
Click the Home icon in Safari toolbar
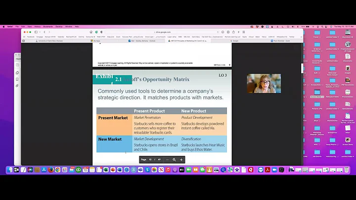pos(91,32)
